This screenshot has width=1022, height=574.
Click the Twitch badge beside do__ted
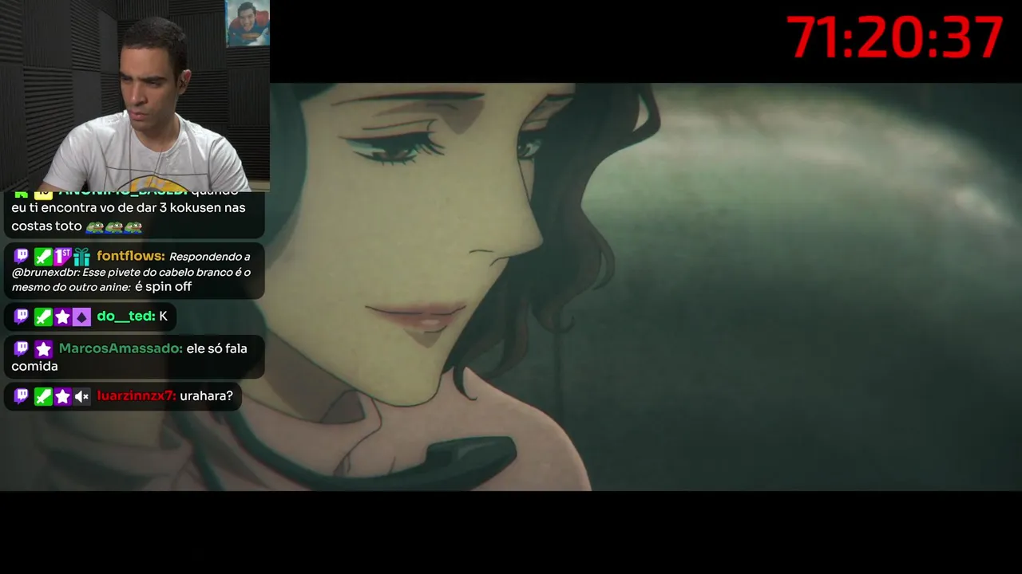pyautogui.click(x=22, y=316)
